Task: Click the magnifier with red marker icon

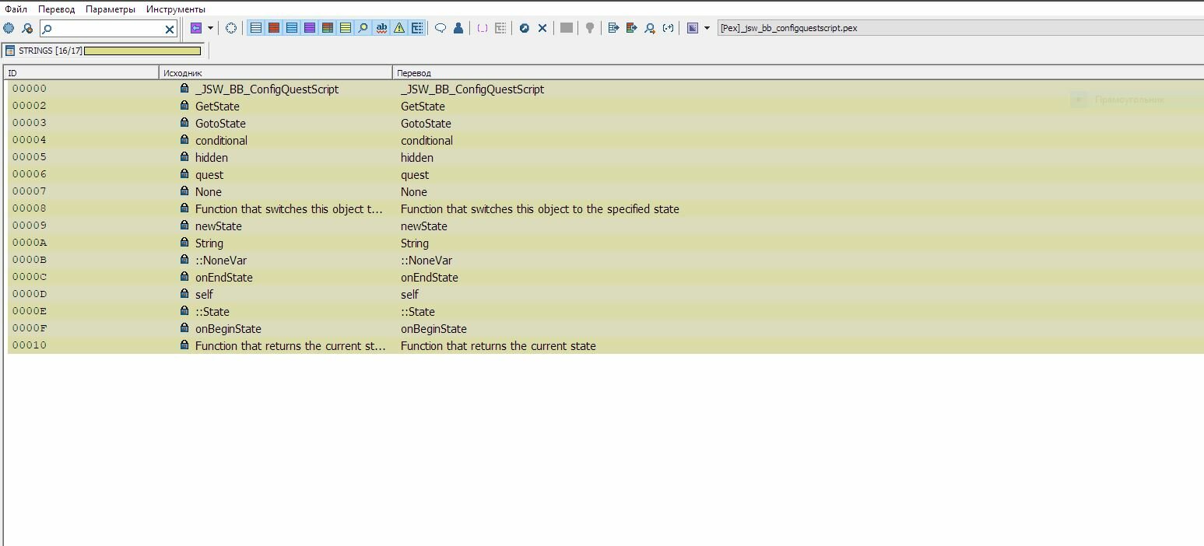Action: click(x=27, y=28)
